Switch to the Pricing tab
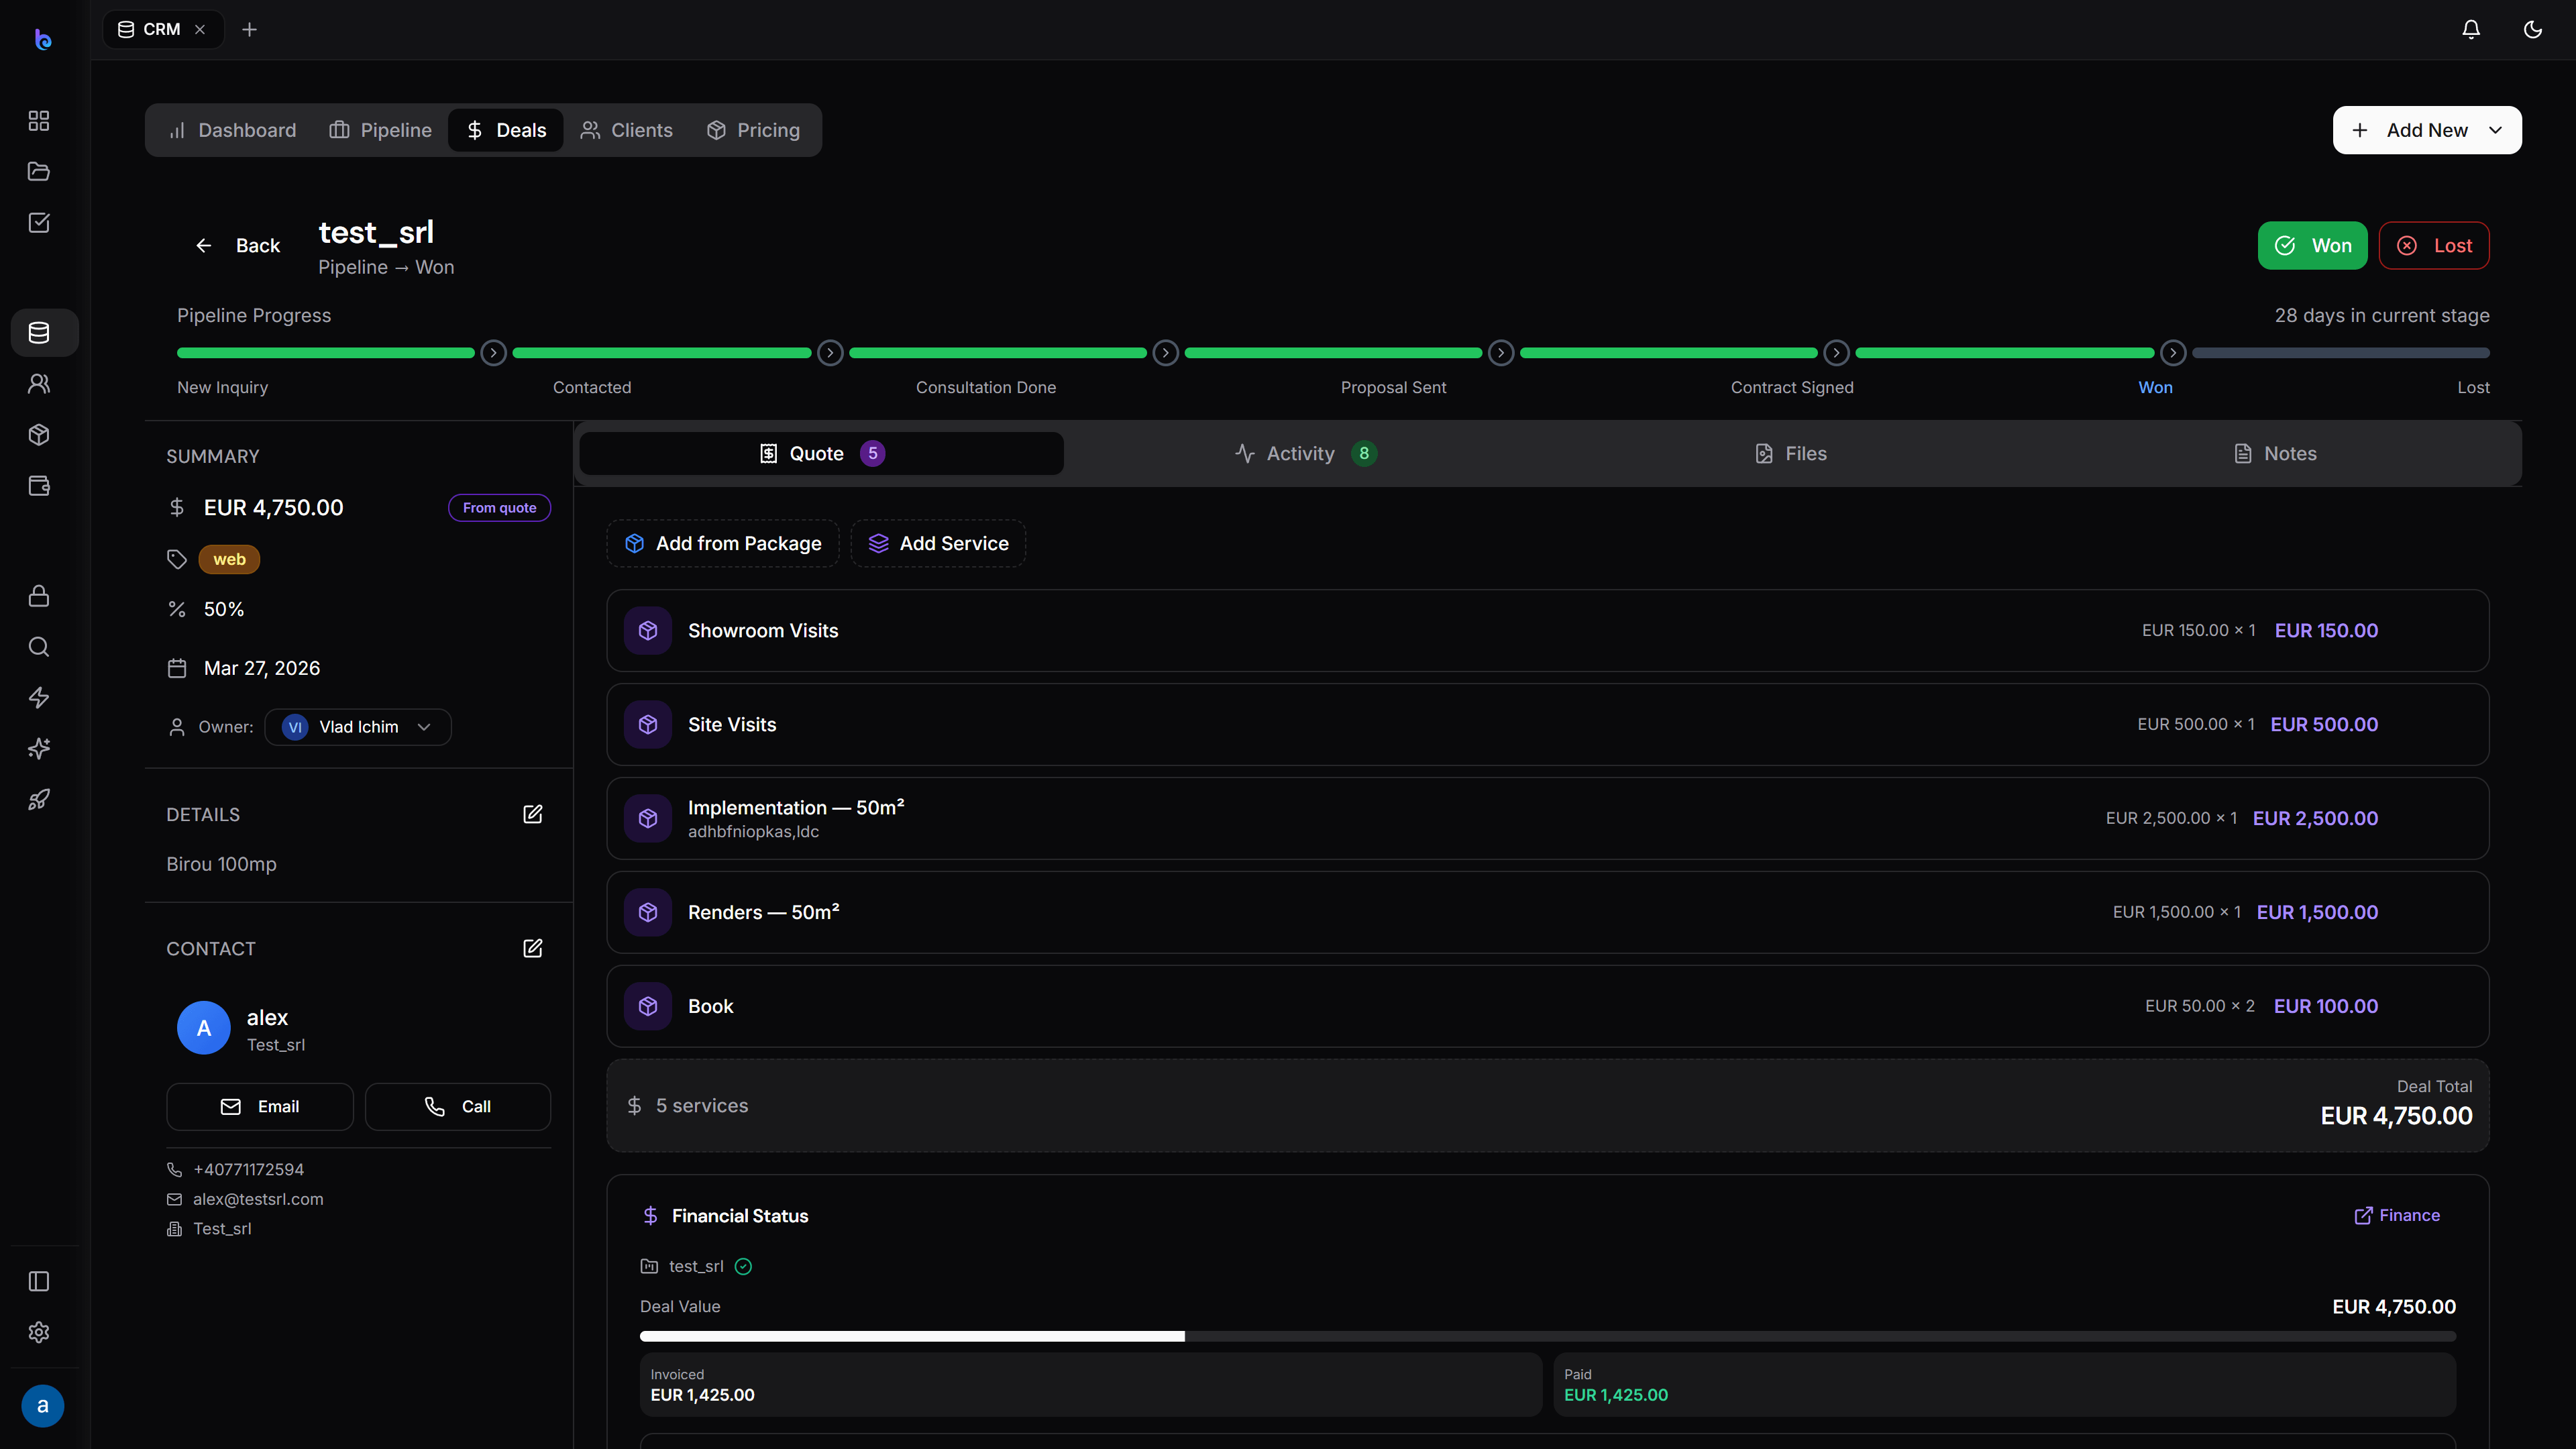Viewport: 2576px width, 1449px height. click(753, 130)
